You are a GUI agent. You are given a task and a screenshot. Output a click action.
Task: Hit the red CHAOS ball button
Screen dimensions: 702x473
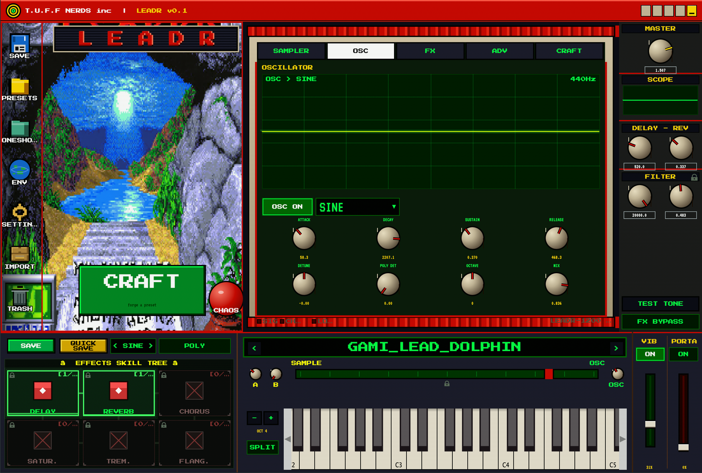point(226,298)
